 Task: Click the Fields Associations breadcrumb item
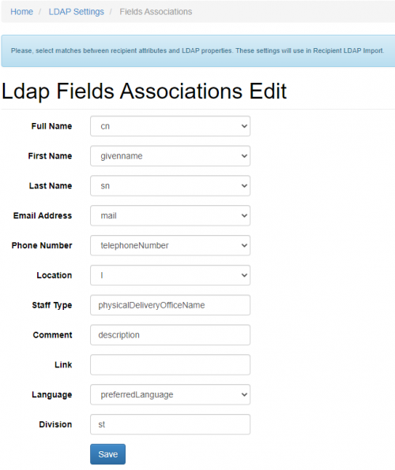[x=156, y=12]
